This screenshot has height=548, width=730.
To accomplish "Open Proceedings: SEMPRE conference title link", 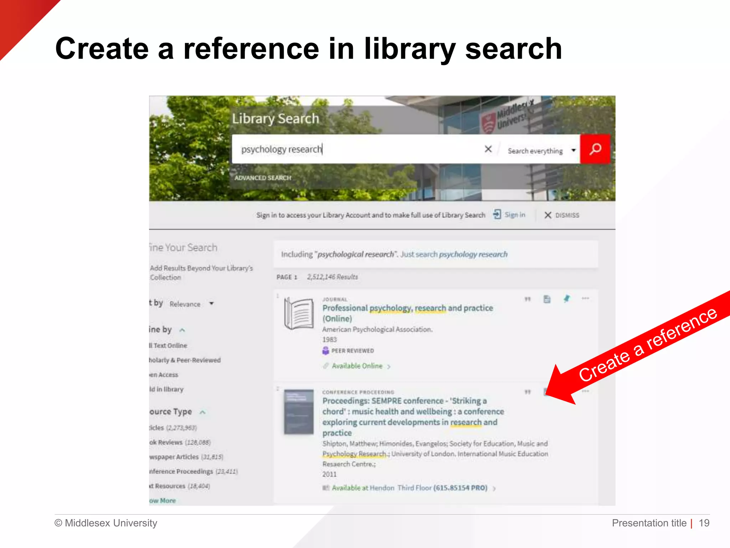I will 413,417.
